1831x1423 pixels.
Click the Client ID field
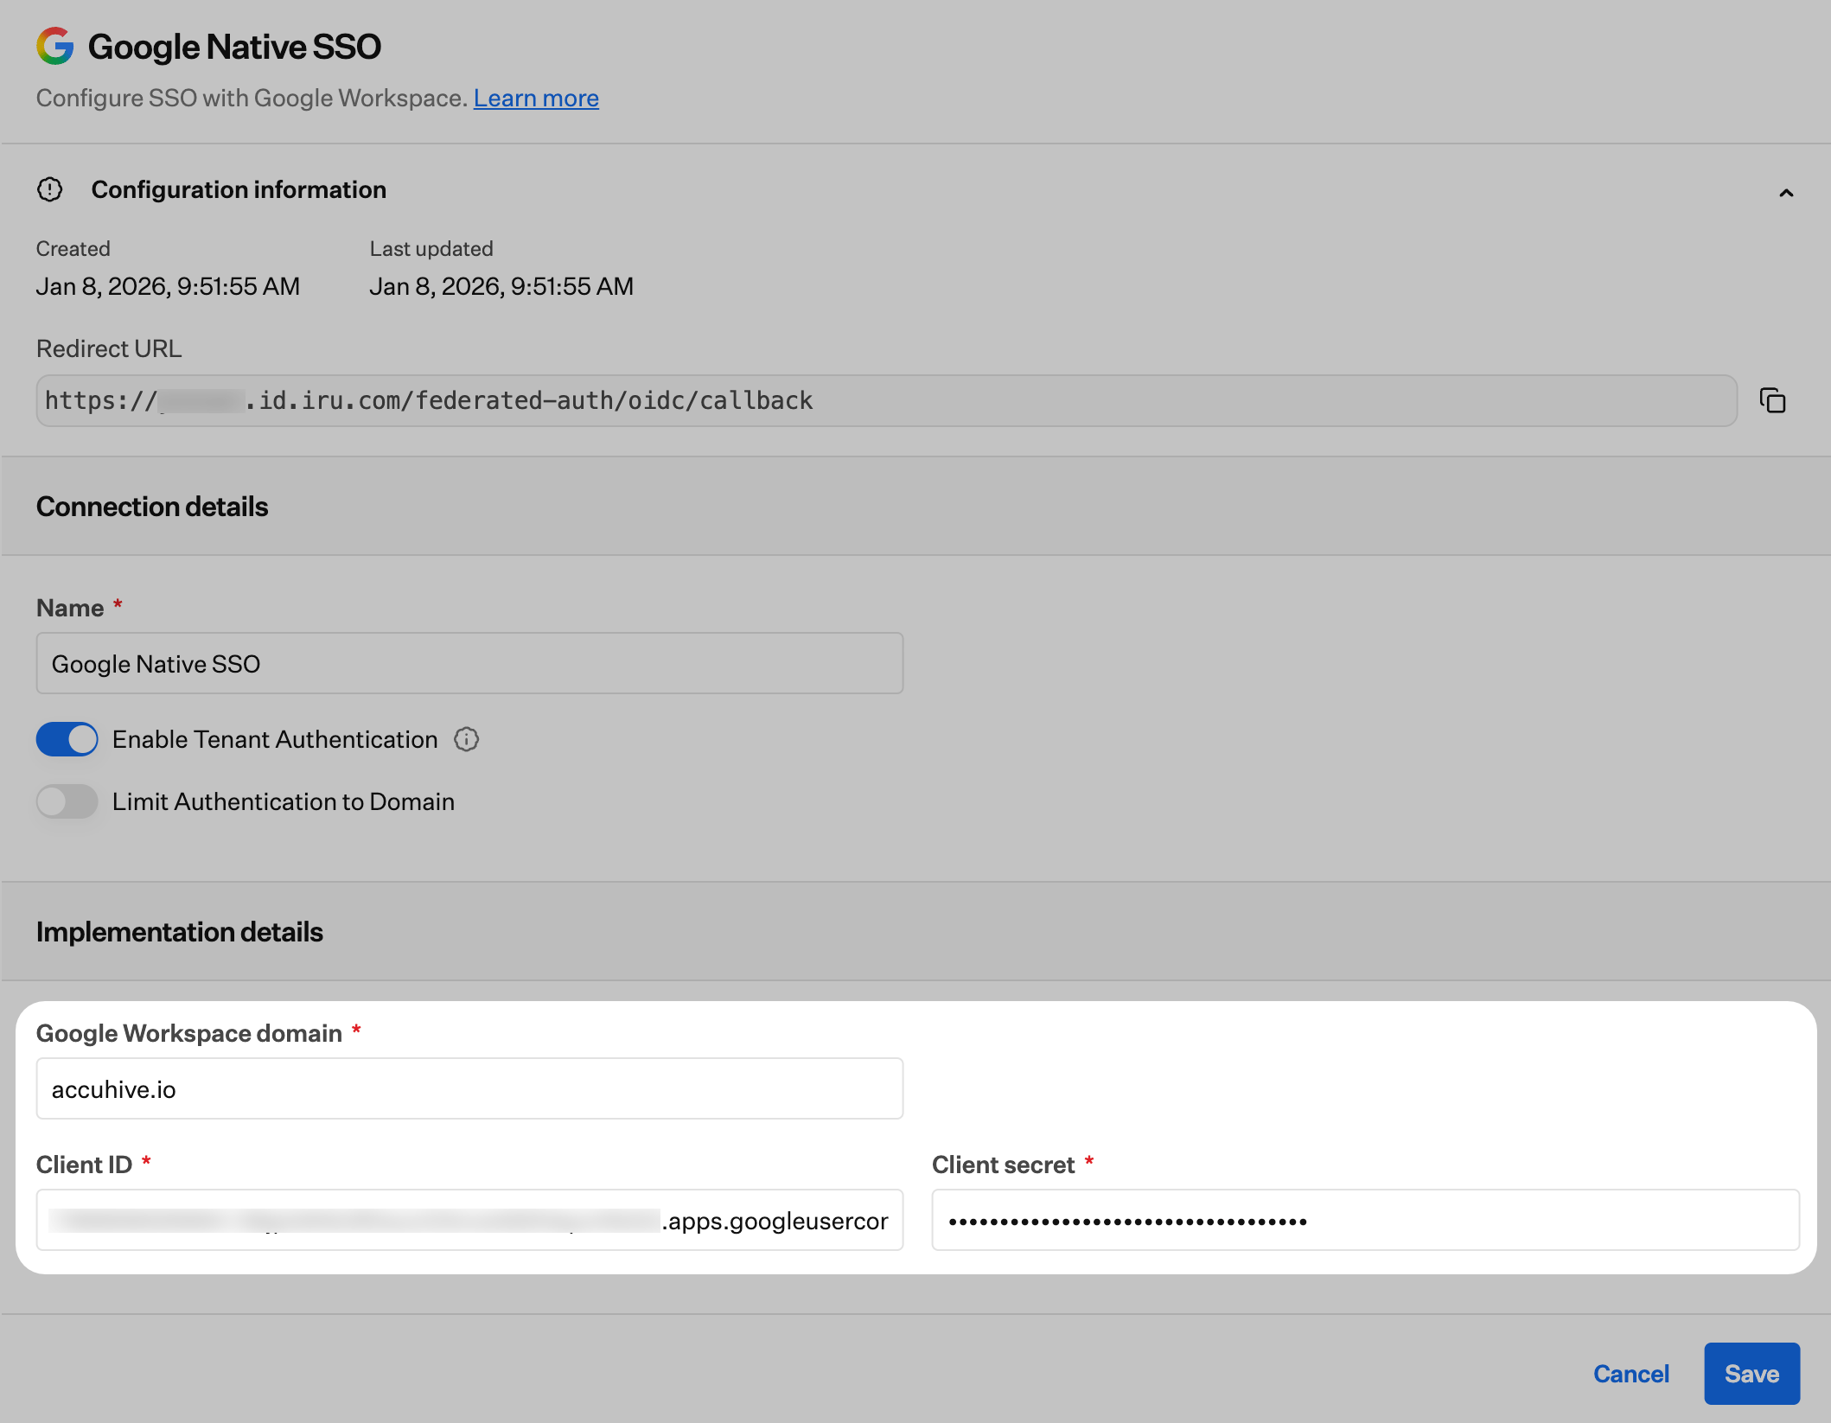tap(469, 1220)
